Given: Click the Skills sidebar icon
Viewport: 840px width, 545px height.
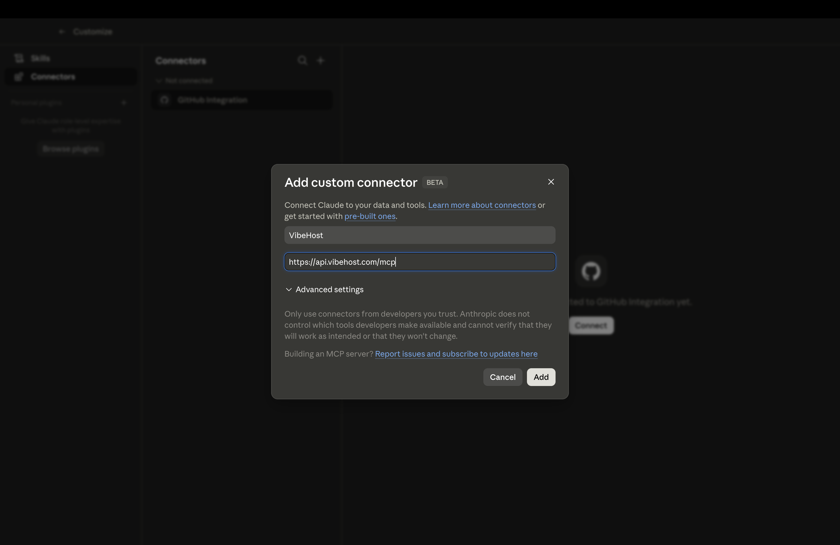Looking at the screenshot, I should click(19, 58).
